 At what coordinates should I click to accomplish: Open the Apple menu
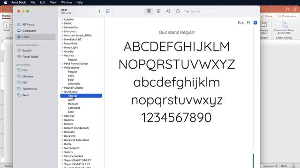click(x=5, y=2)
